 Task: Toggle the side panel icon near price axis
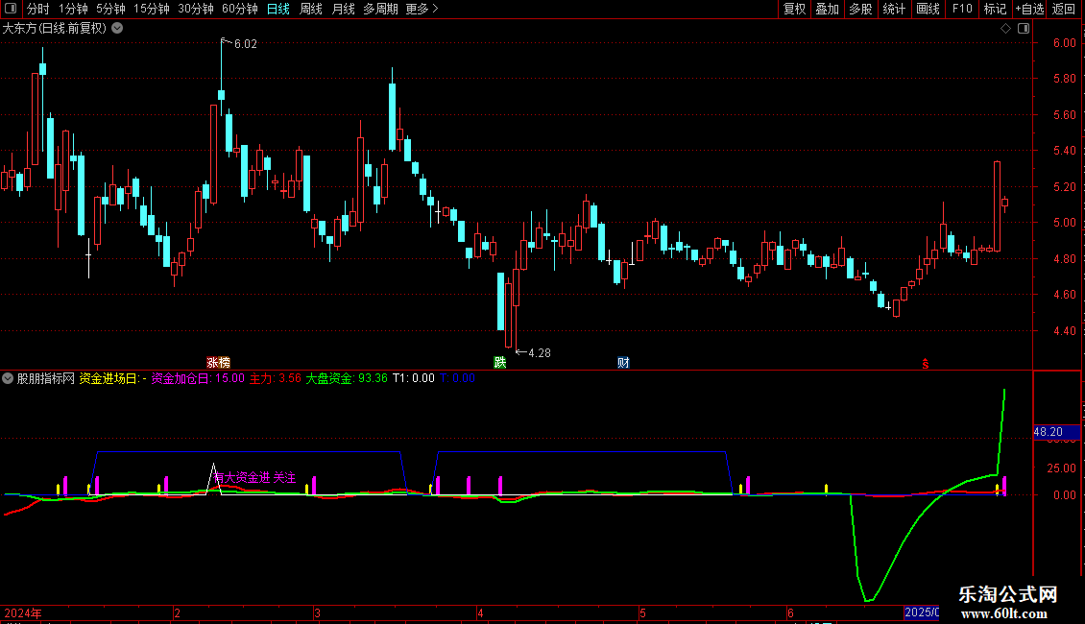pyautogui.click(x=1024, y=29)
